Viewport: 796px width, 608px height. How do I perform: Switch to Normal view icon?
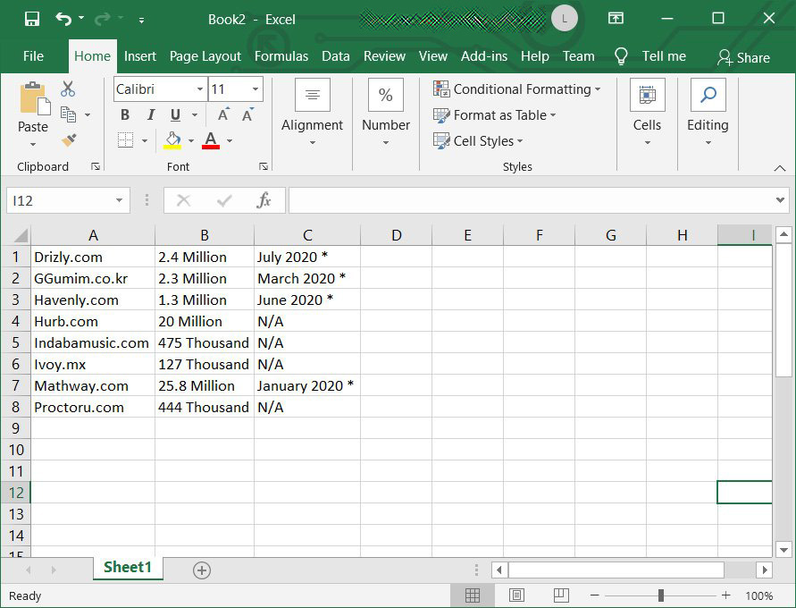pyautogui.click(x=472, y=595)
